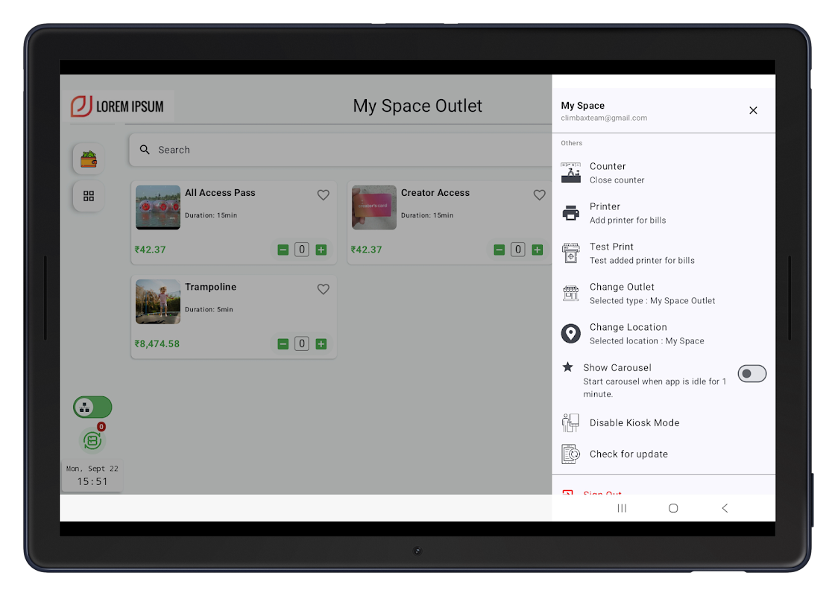Image resolution: width=835 pixels, height=596 pixels.
Task: Increase Trampoline quantity with plus
Action: pyautogui.click(x=321, y=343)
